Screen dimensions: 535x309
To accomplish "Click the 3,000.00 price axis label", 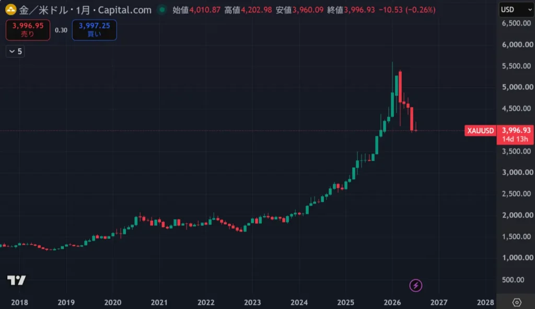I will coord(517,173).
